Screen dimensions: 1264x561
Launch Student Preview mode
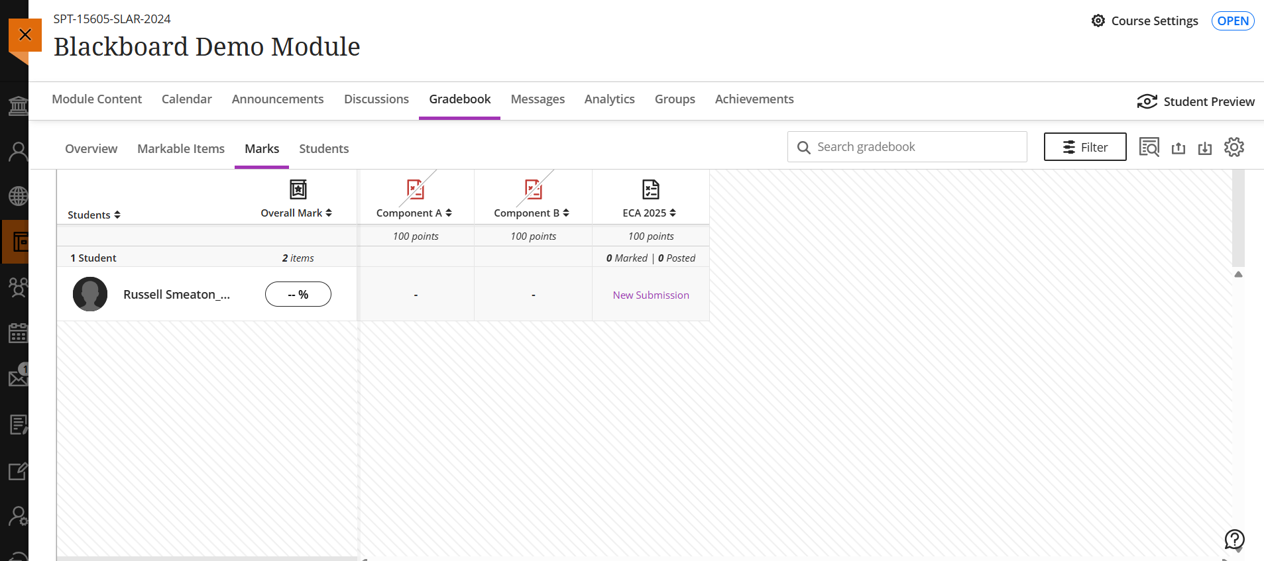point(1196,101)
